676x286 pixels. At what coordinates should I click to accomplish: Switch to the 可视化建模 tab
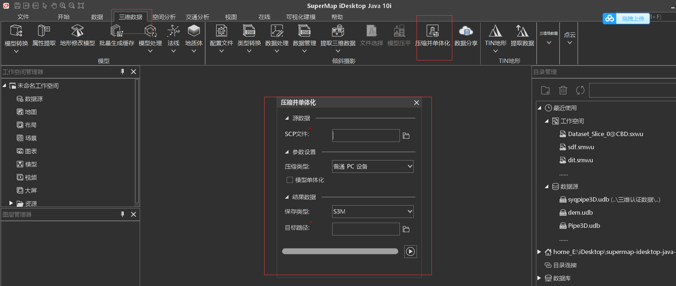[301, 17]
